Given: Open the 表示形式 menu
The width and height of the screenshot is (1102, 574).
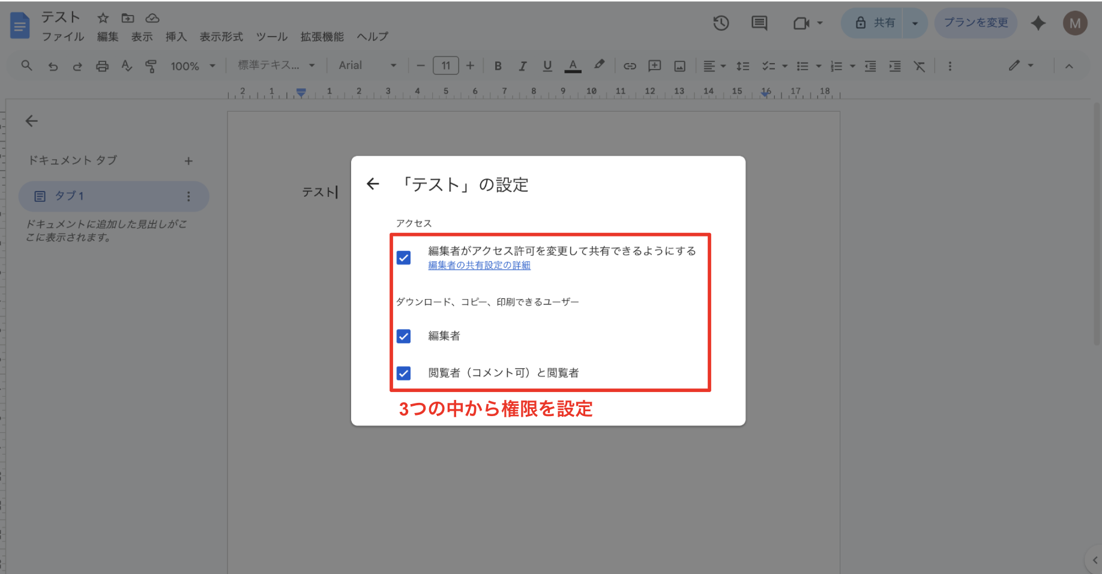Looking at the screenshot, I should click(221, 37).
